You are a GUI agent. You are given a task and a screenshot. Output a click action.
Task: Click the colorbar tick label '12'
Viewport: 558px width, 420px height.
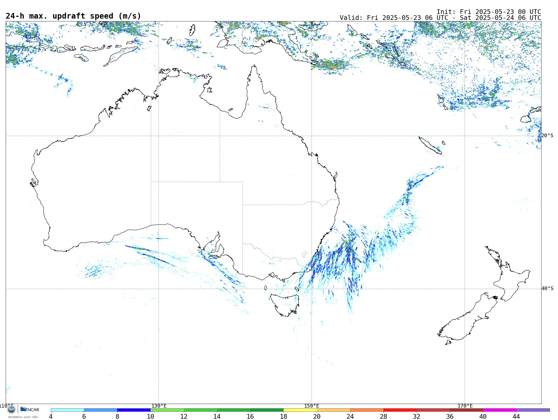point(184,417)
